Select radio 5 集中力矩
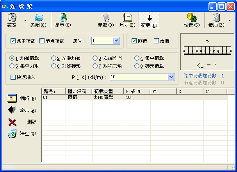This screenshot has width=237, height=172. (12, 66)
